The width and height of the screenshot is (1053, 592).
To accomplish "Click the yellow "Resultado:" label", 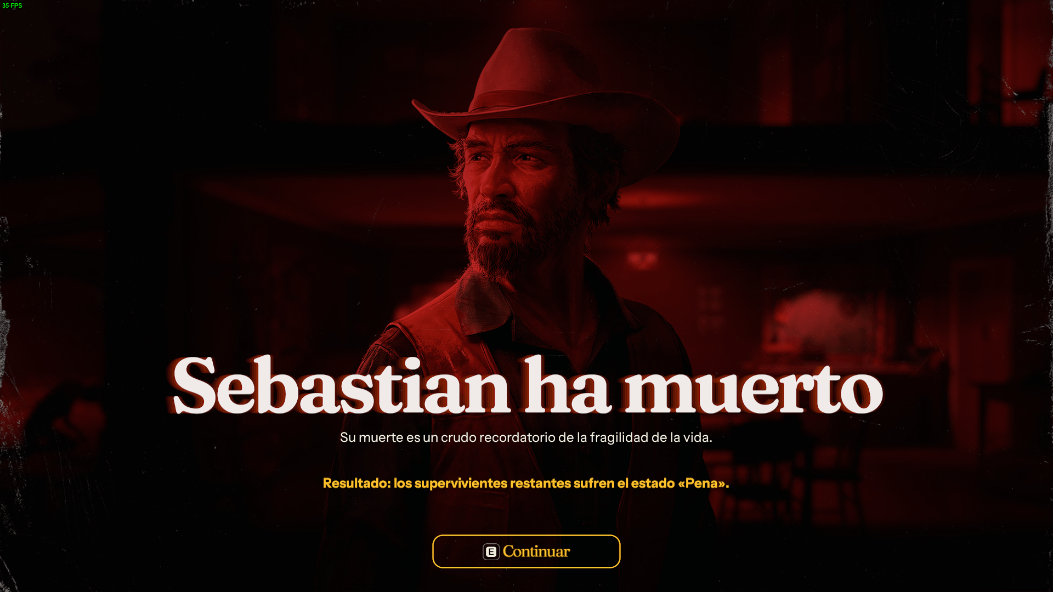I will pos(356,483).
